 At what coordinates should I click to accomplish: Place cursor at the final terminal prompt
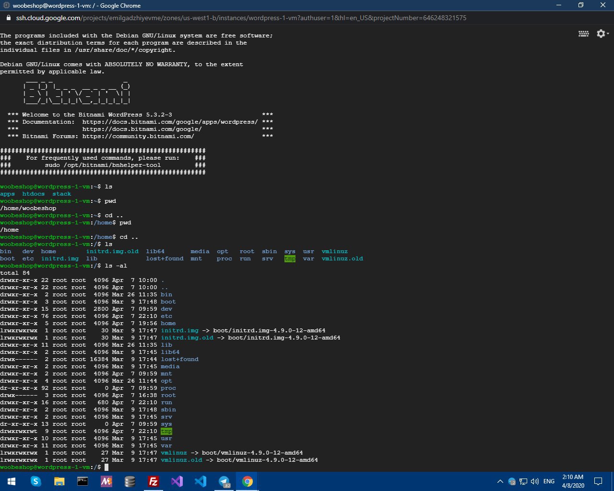(x=106, y=467)
